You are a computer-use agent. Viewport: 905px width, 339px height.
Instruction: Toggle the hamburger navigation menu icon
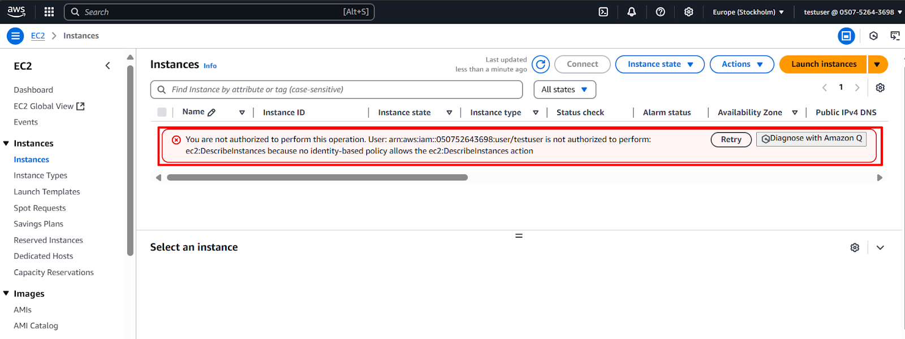[15, 36]
